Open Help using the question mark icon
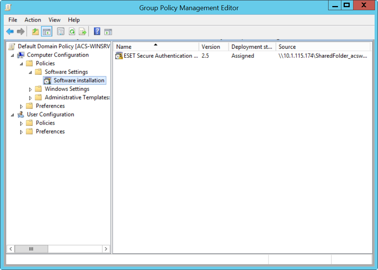The height and width of the screenshot is (270, 378). (x=97, y=31)
